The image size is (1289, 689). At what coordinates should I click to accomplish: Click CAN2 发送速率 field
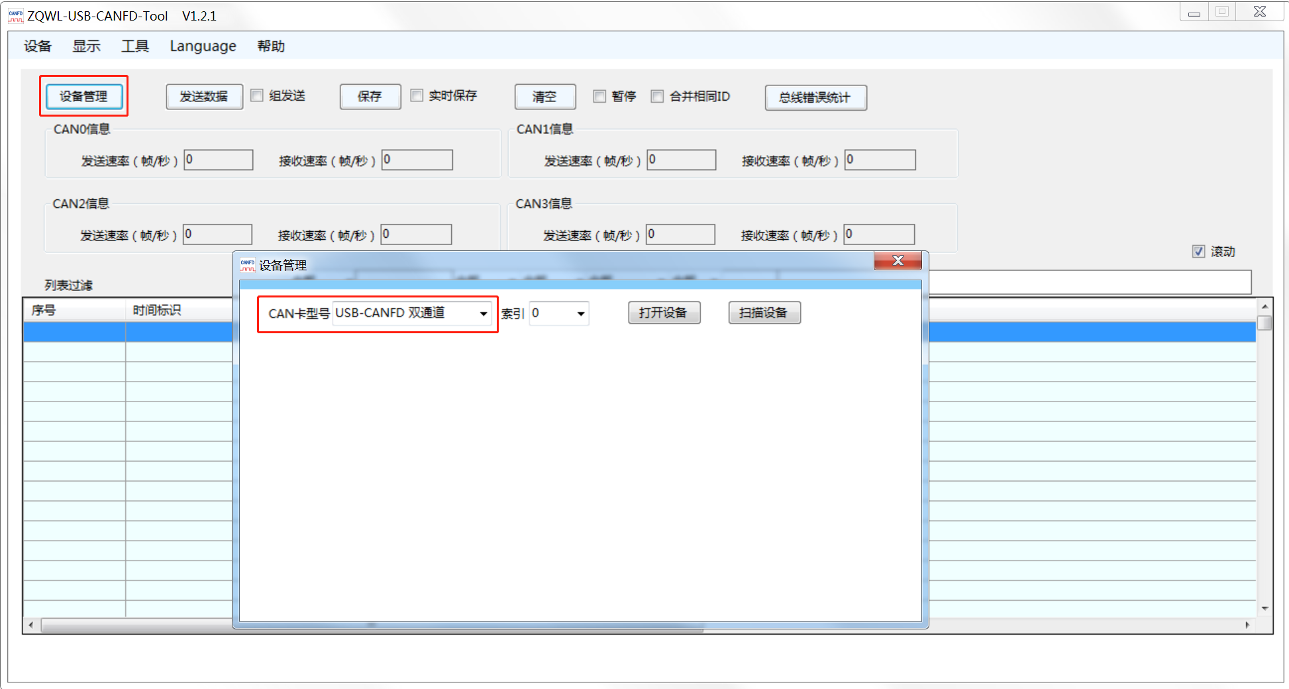218,234
